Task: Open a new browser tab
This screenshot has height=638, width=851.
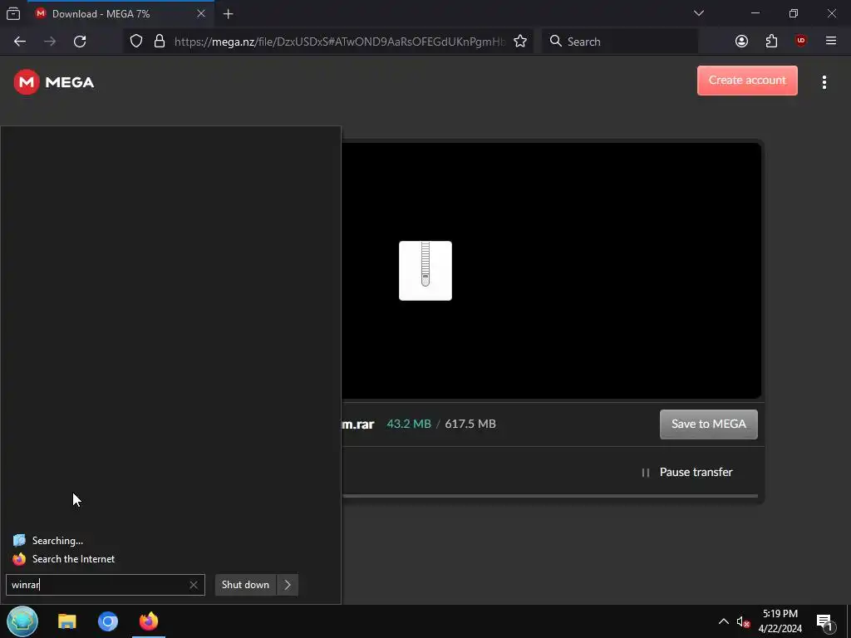Action: [229, 14]
